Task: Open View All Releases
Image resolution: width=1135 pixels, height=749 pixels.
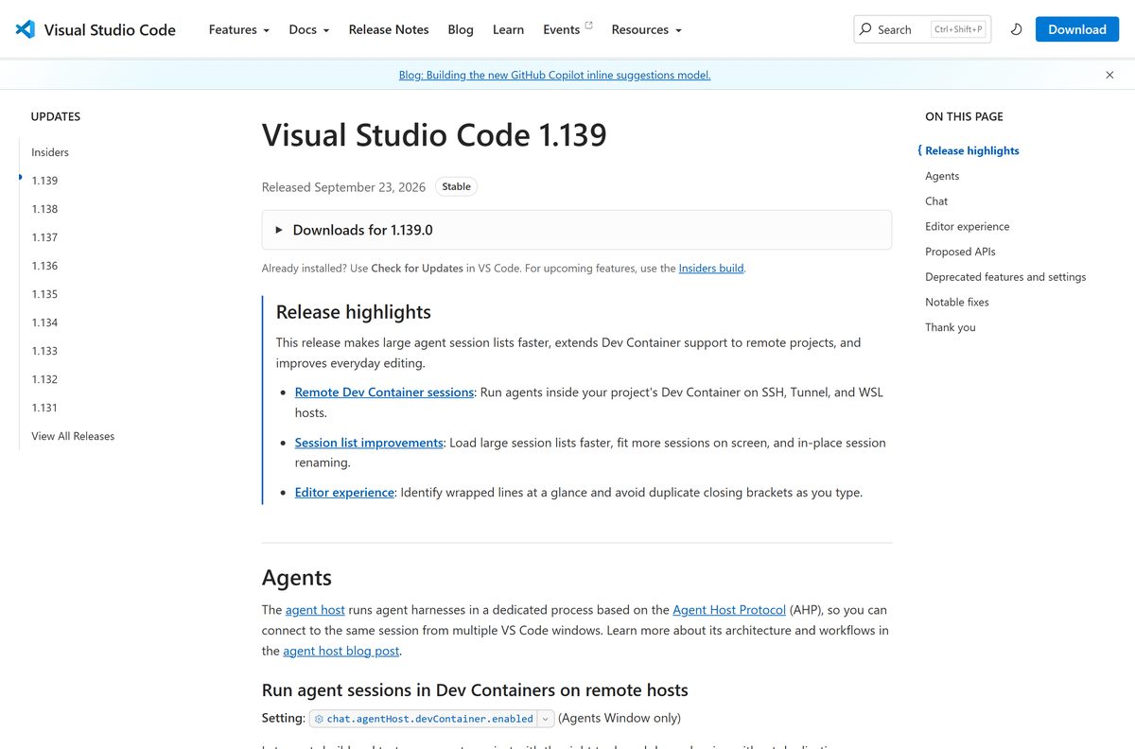Action: point(73,436)
